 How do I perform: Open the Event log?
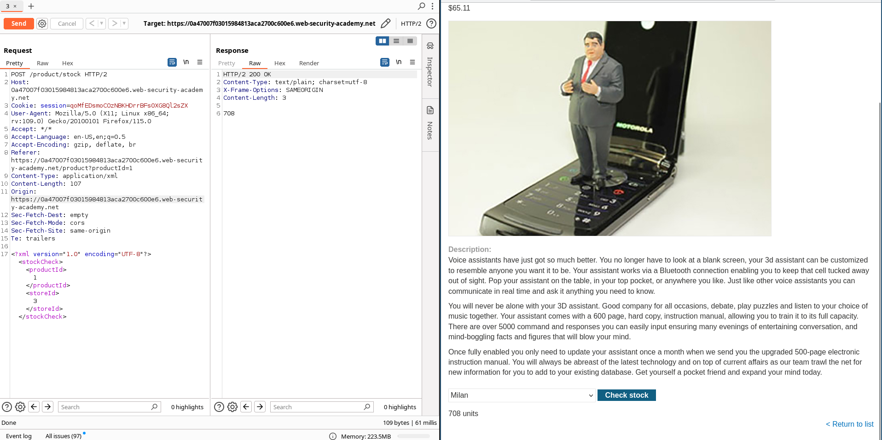click(19, 436)
